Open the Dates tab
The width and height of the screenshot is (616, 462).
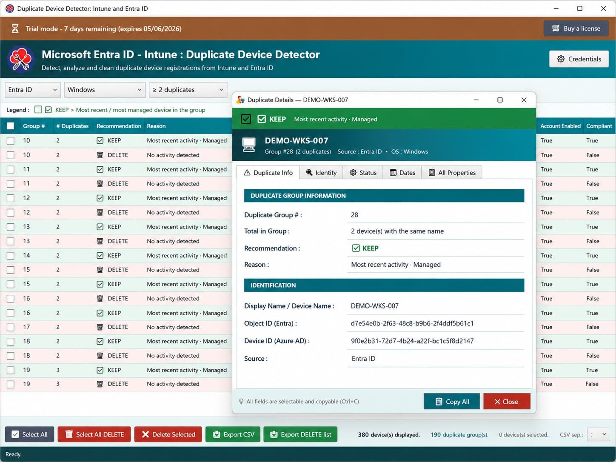[402, 173]
